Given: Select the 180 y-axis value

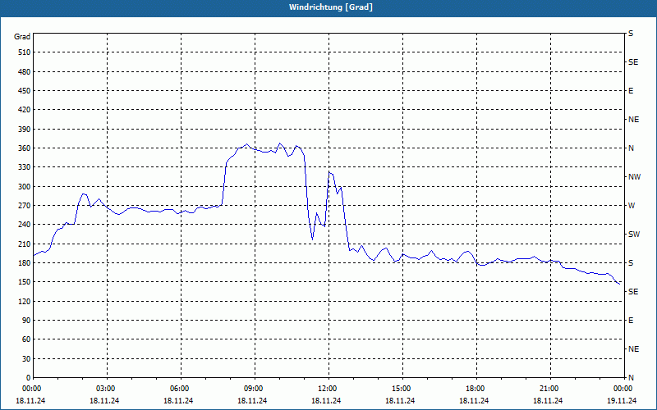Looking at the screenshot, I should (x=25, y=263).
